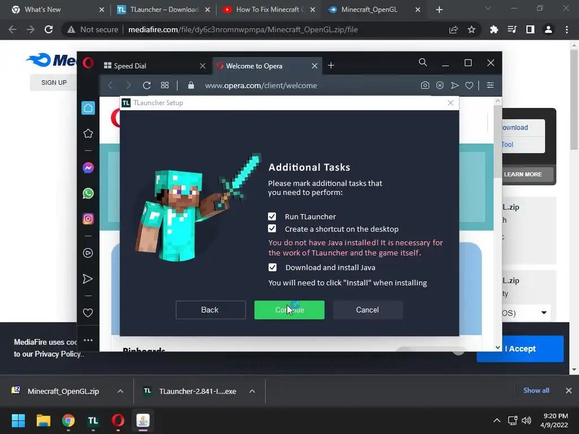Open Opera Easy Setup menu icon
579x434 pixels.
click(x=490, y=86)
